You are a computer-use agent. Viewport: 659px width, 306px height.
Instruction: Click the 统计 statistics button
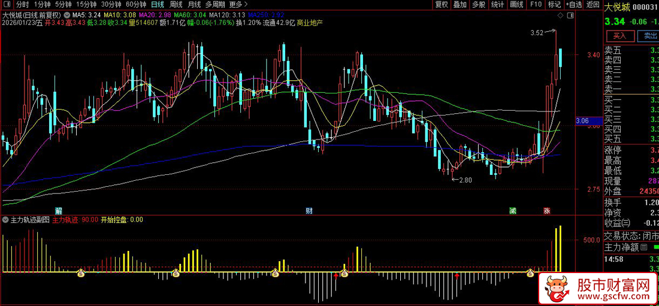click(x=498, y=5)
